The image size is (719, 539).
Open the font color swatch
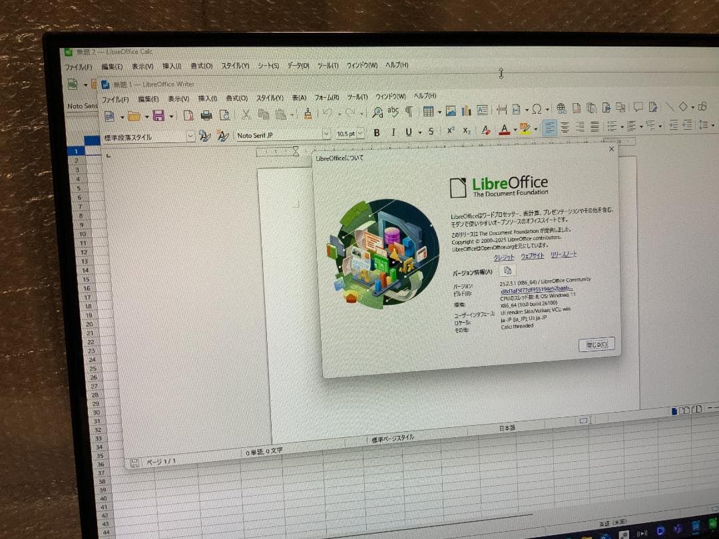click(504, 132)
